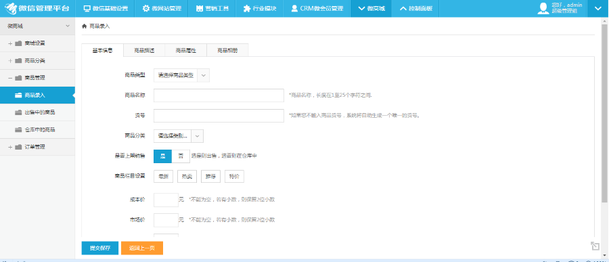Open the 请选择商品类型 dropdown

pos(181,75)
